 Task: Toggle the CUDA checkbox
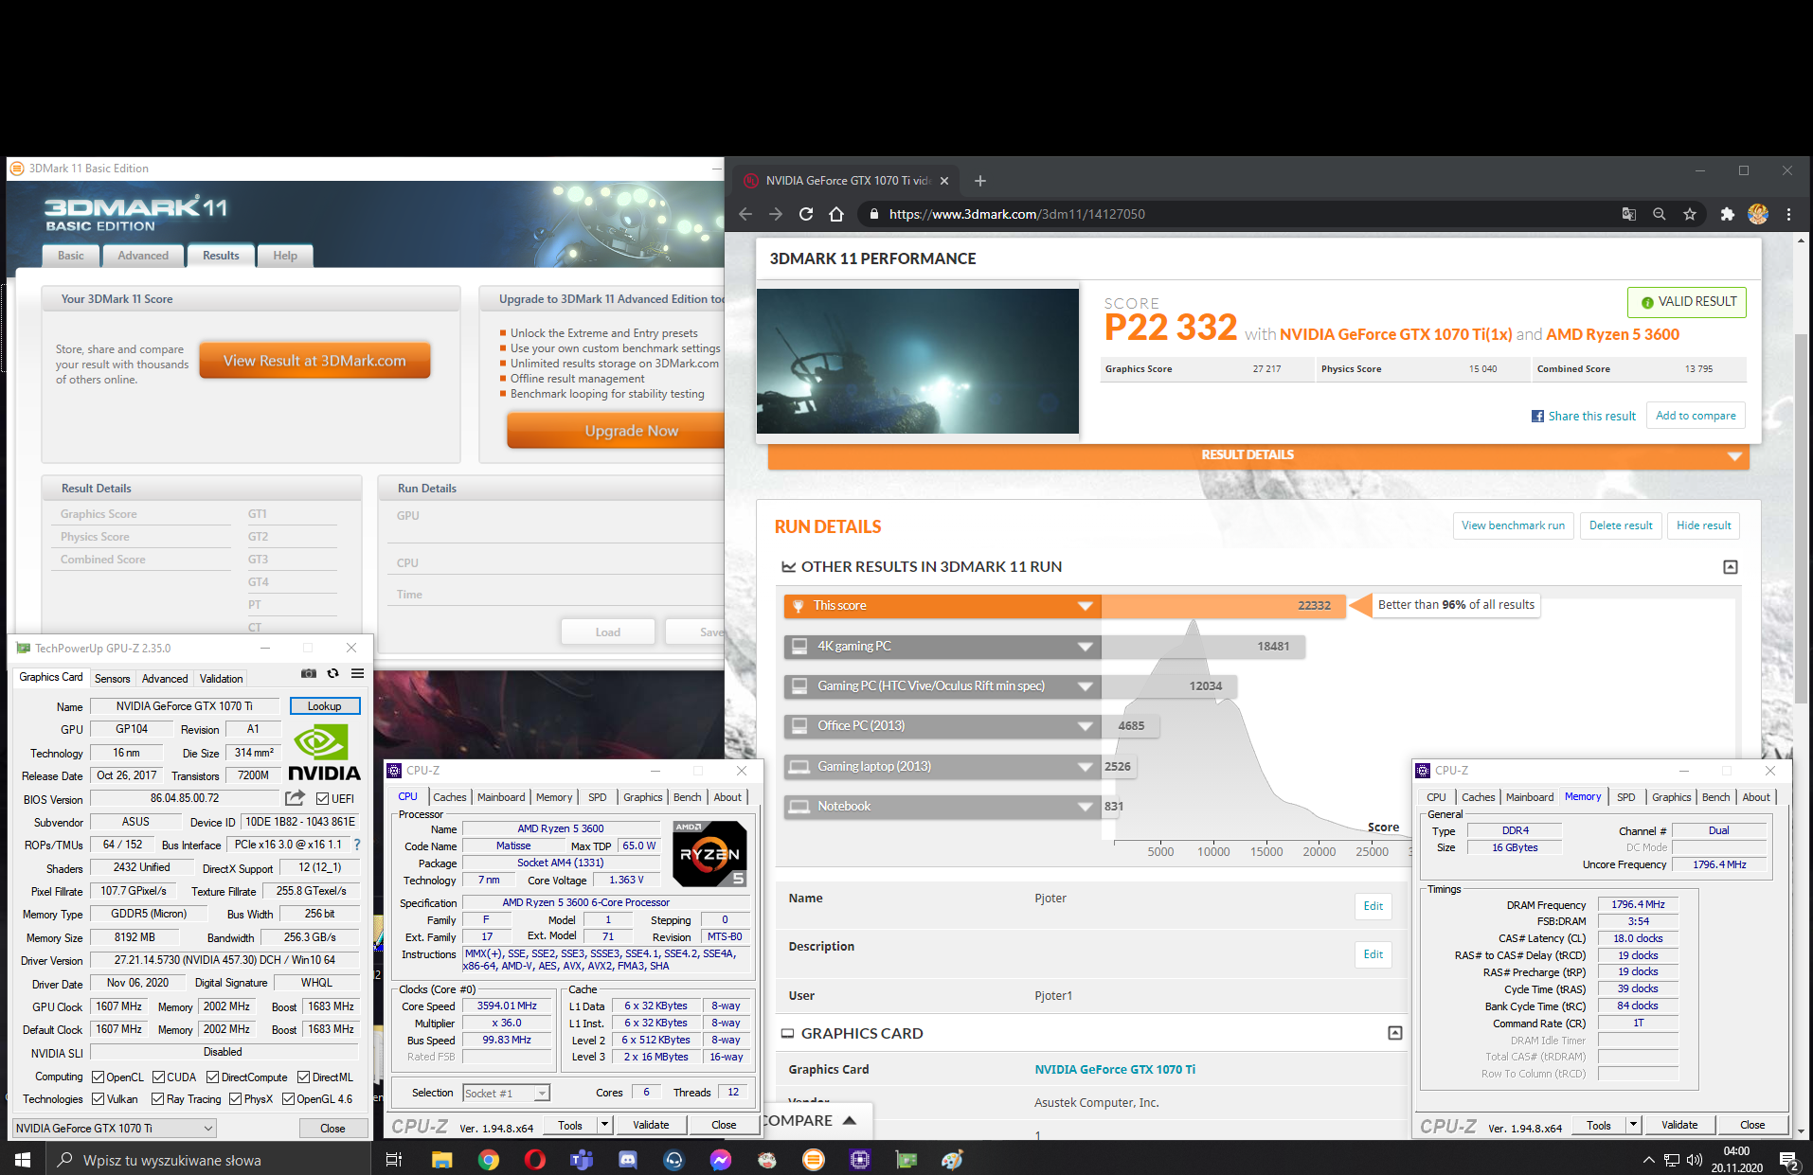click(x=158, y=1077)
